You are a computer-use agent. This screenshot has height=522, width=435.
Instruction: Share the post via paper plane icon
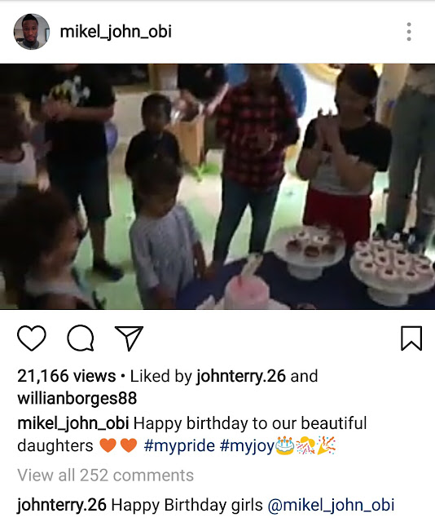coord(129,338)
